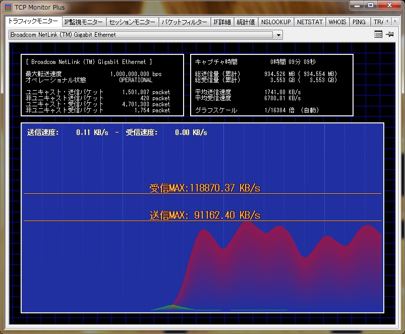Click the 送信MAX: 91162.40 KB/s label
This screenshot has height=334, width=405.
coord(205,215)
